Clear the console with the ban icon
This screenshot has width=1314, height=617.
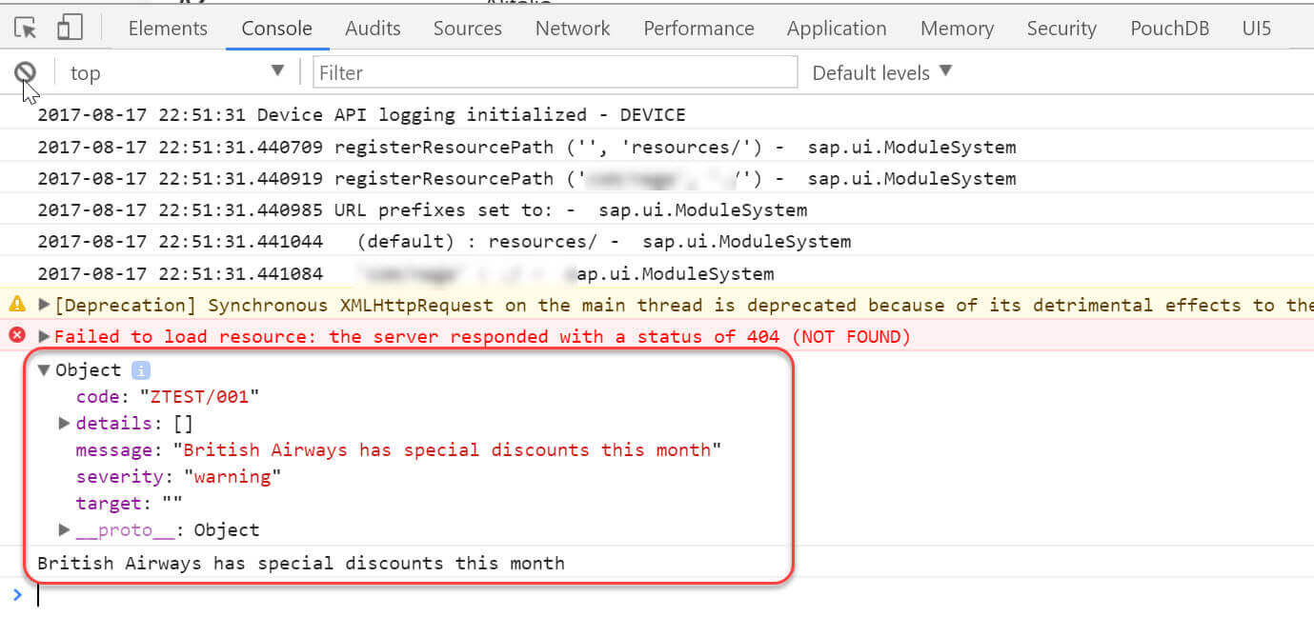pos(26,72)
